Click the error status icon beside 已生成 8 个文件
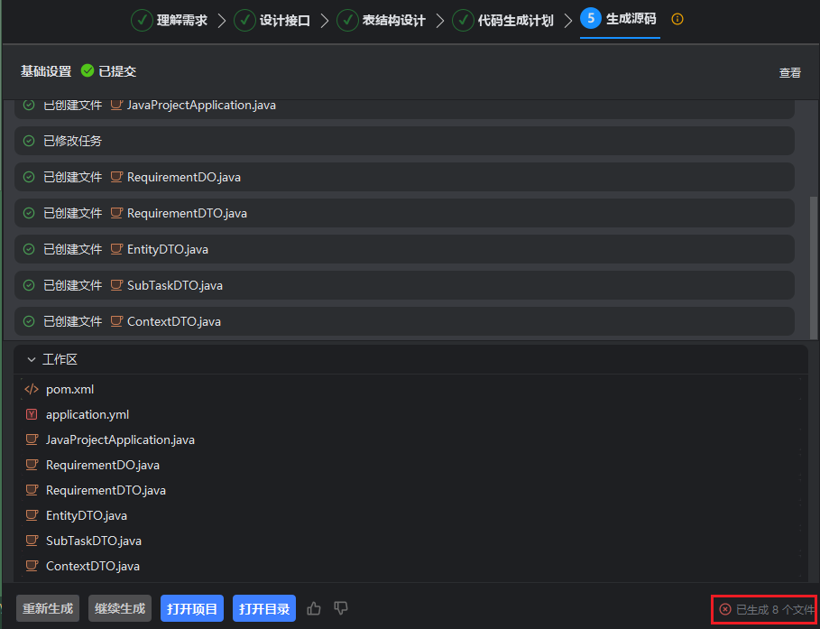Image resolution: width=820 pixels, height=629 pixels. [725, 609]
